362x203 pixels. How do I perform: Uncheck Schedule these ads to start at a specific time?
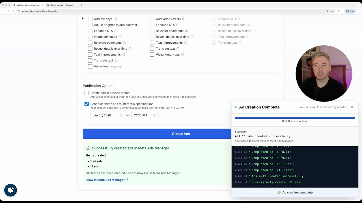tap(87, 104)
